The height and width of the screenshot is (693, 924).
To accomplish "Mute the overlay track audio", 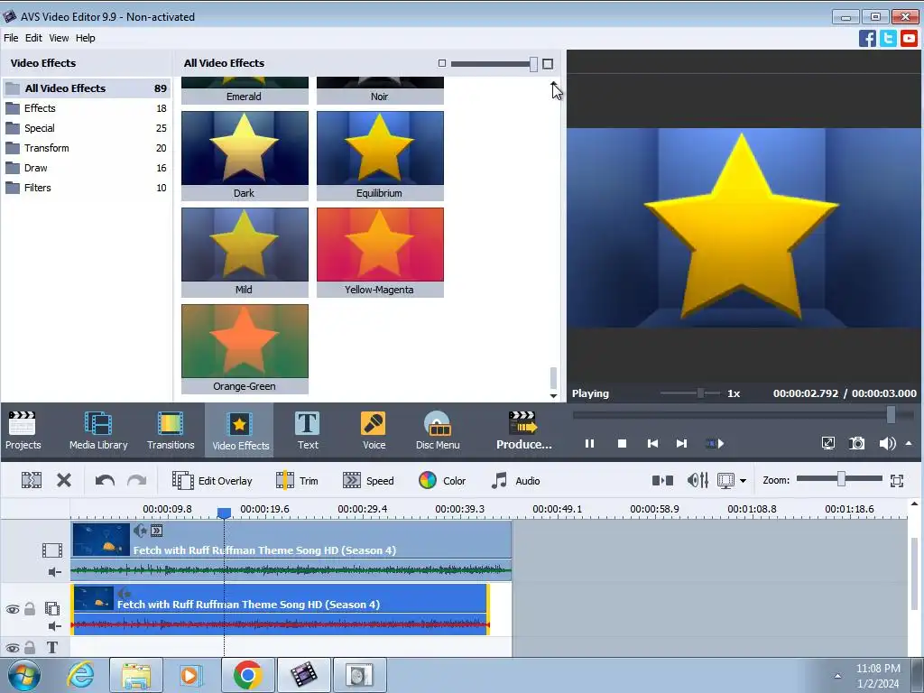I will [54, 626].
